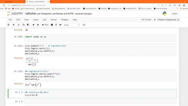Click the browser profile avatar icon
Screen dimensions: 188x106
pyautogui.click(x=184, y=5)
